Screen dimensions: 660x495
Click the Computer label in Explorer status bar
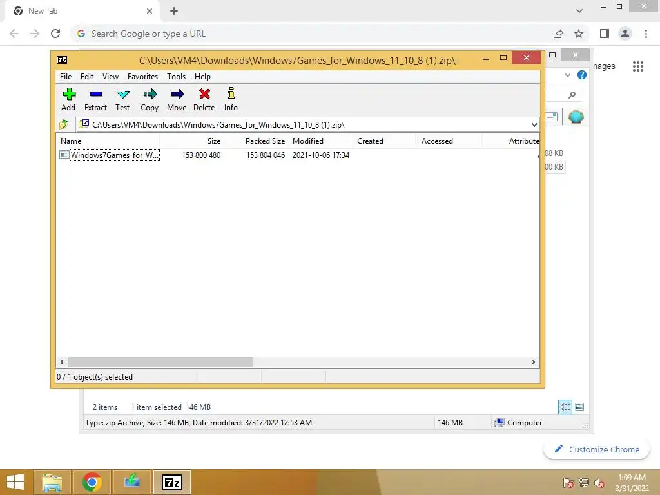pyautogui.click(x=525, y=423)
